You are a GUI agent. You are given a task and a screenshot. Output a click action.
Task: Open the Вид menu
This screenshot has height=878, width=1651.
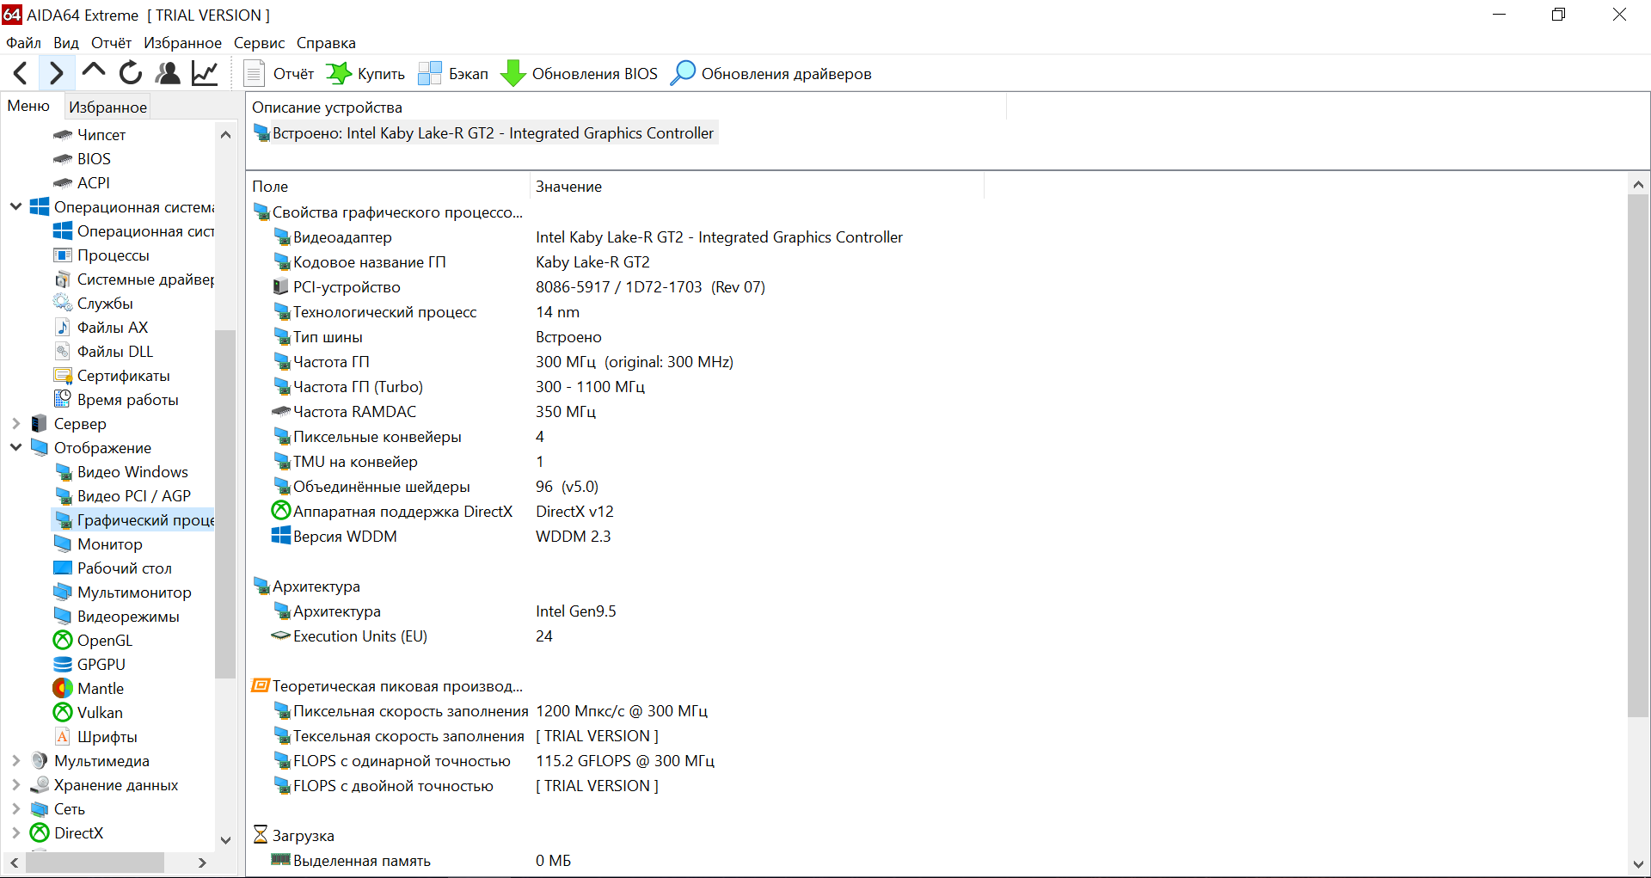tap(66, 43)
